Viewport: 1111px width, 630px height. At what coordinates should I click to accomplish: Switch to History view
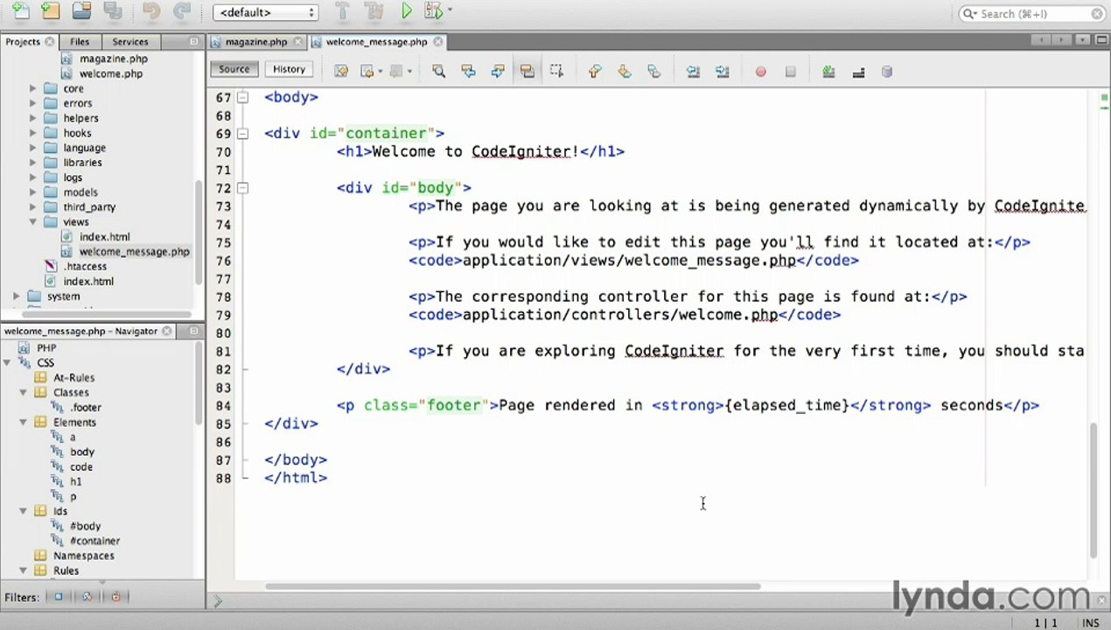coord(289,69)
